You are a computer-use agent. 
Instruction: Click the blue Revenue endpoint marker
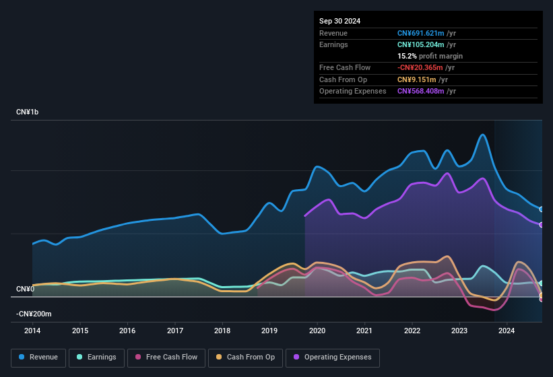click(542, 209)
